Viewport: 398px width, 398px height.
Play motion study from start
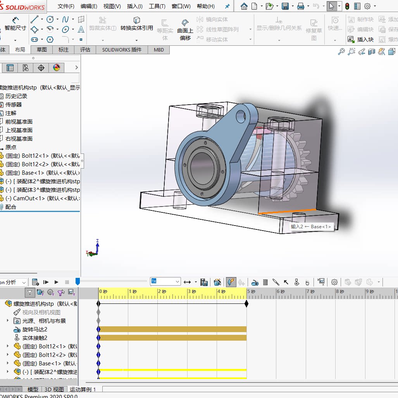point(46,282)
